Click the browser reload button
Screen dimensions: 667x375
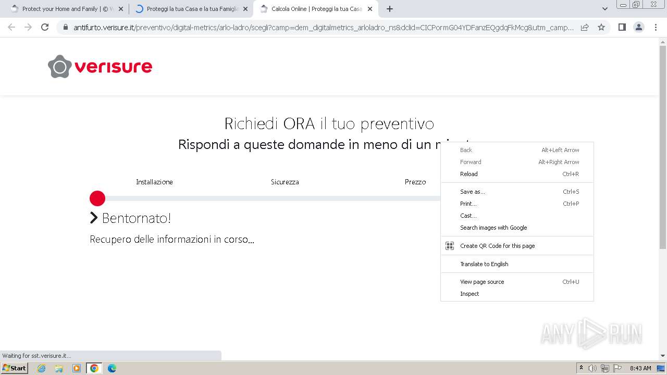point(45,28)
